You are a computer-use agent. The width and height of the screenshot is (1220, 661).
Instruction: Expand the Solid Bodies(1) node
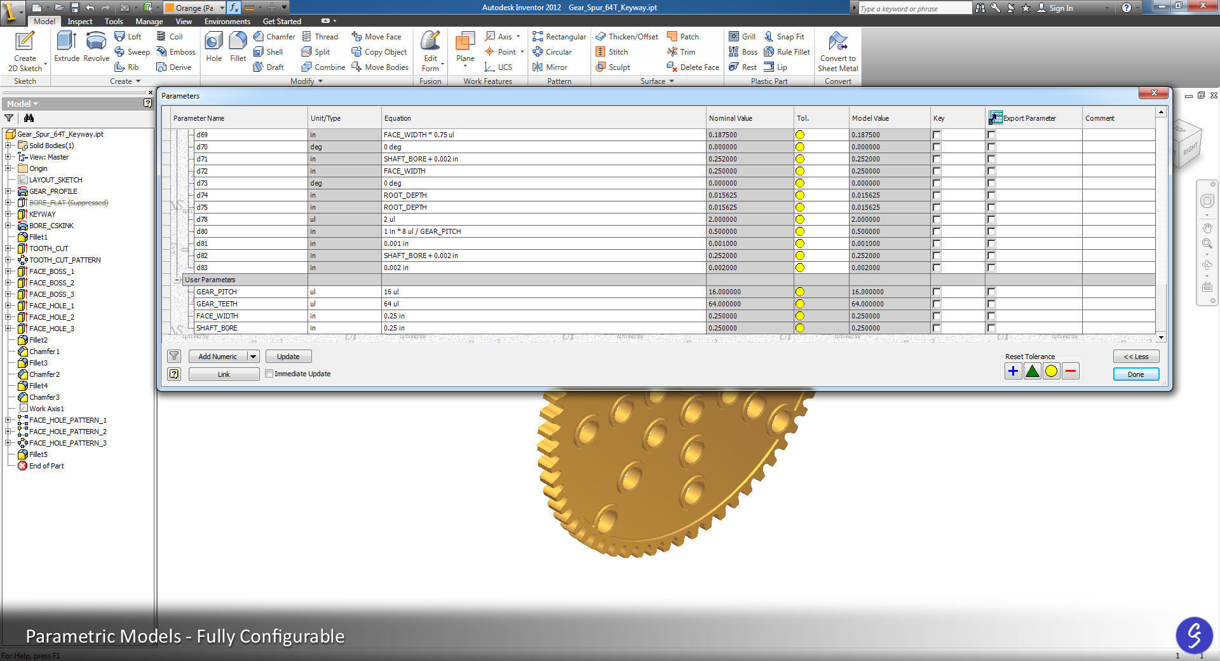coord(8,146)
